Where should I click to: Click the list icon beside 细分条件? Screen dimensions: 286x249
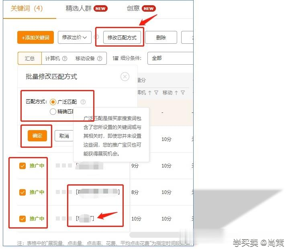[x=116, y=58]
